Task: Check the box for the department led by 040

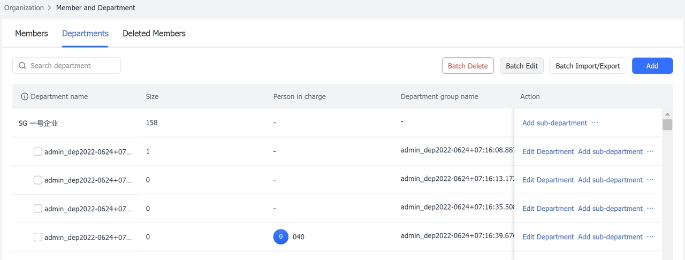Action: coord(38,237)
